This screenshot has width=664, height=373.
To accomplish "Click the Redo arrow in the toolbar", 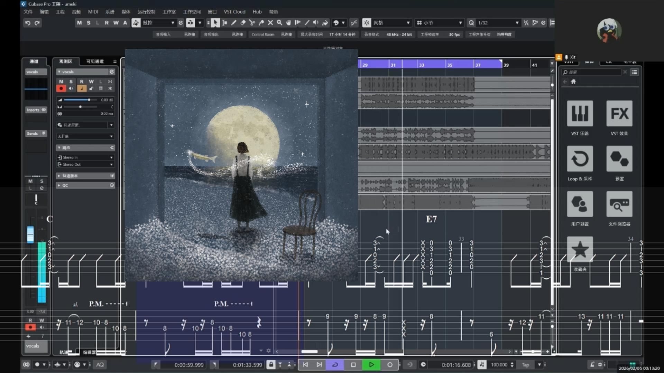I will [x=37, y=23].
